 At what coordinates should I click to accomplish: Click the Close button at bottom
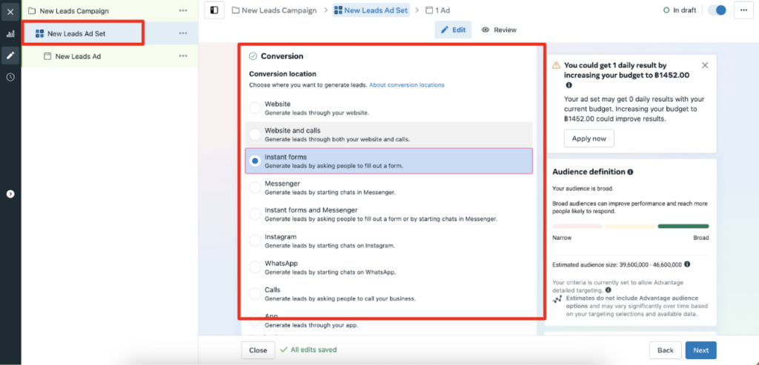click(x=258, y=350)
